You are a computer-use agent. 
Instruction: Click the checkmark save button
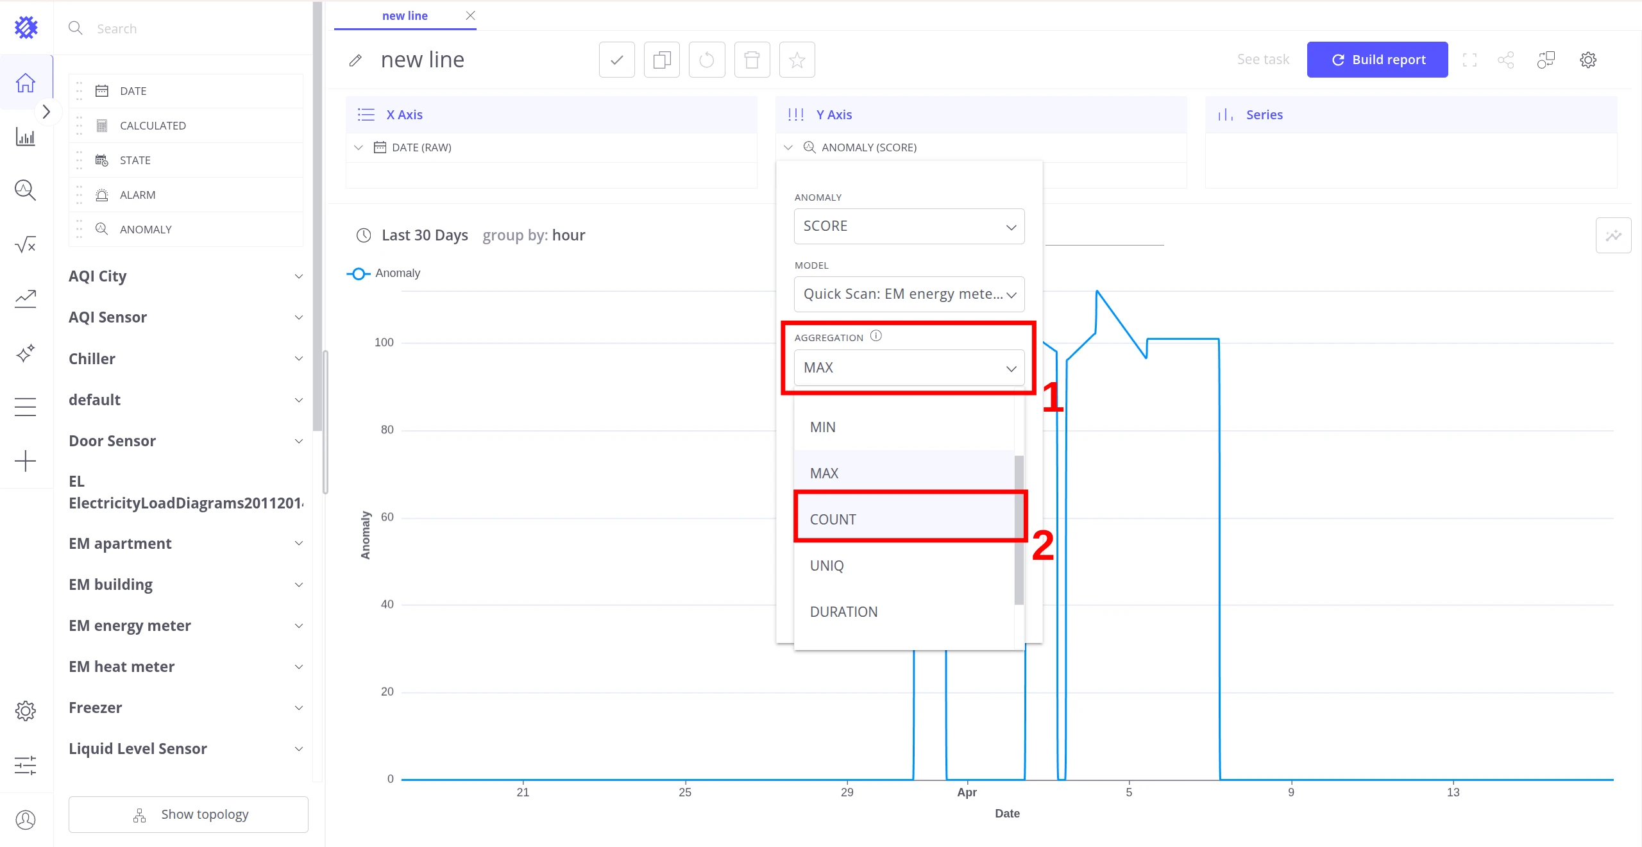[617, 60]
